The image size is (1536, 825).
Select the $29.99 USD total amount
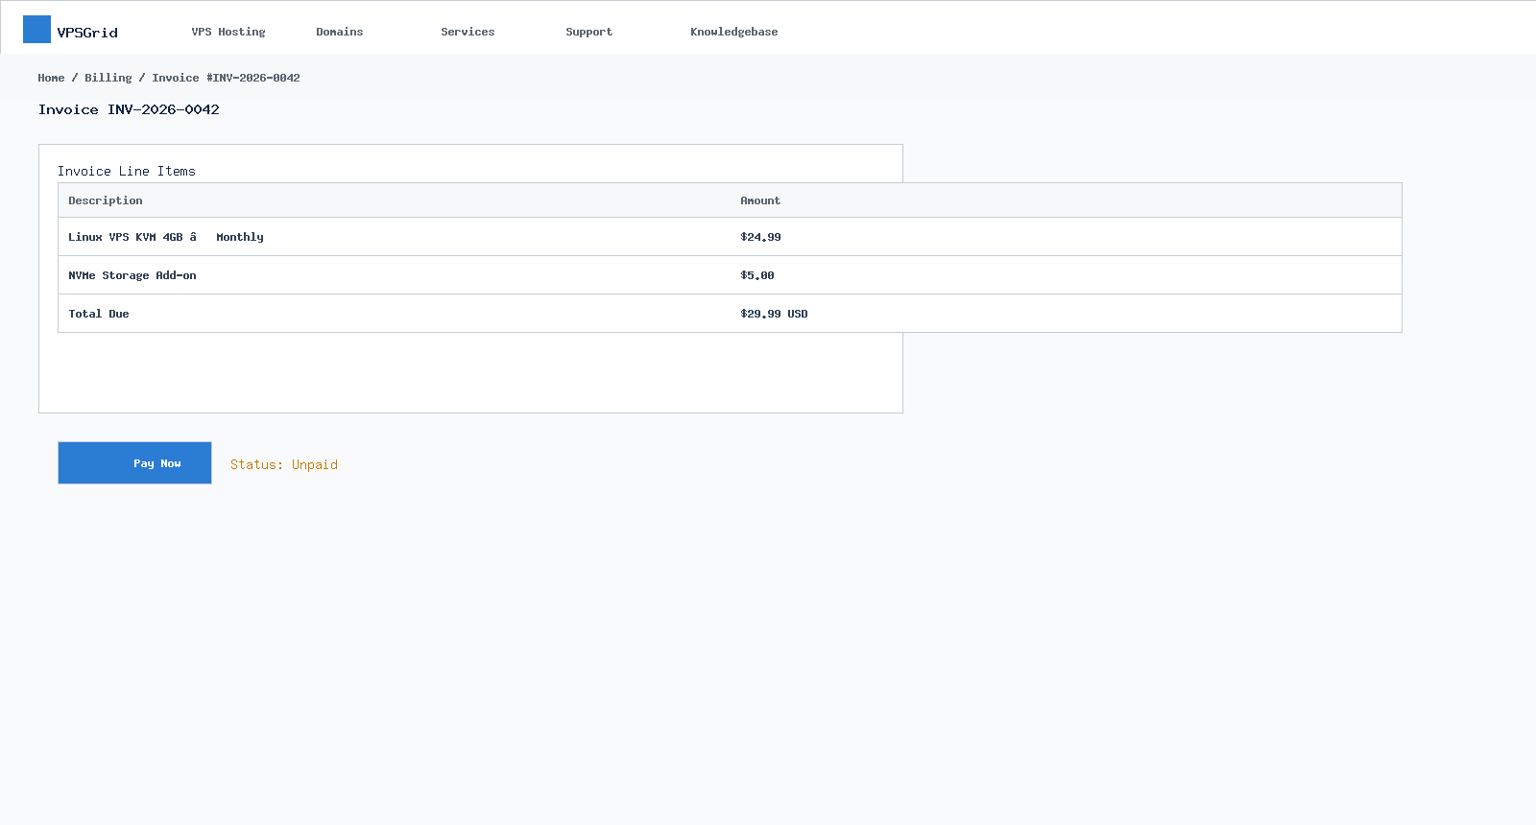pyautogui.click(x=774, y=314)
